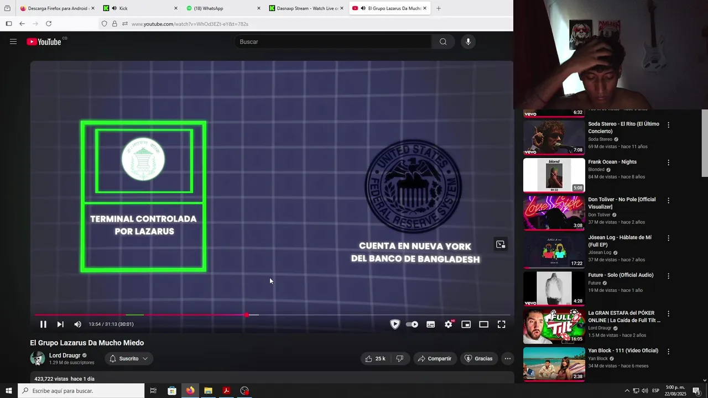Click the Windows taskbar search box
Viewport: 708px width, 398px height.
[x=81, y=391]
